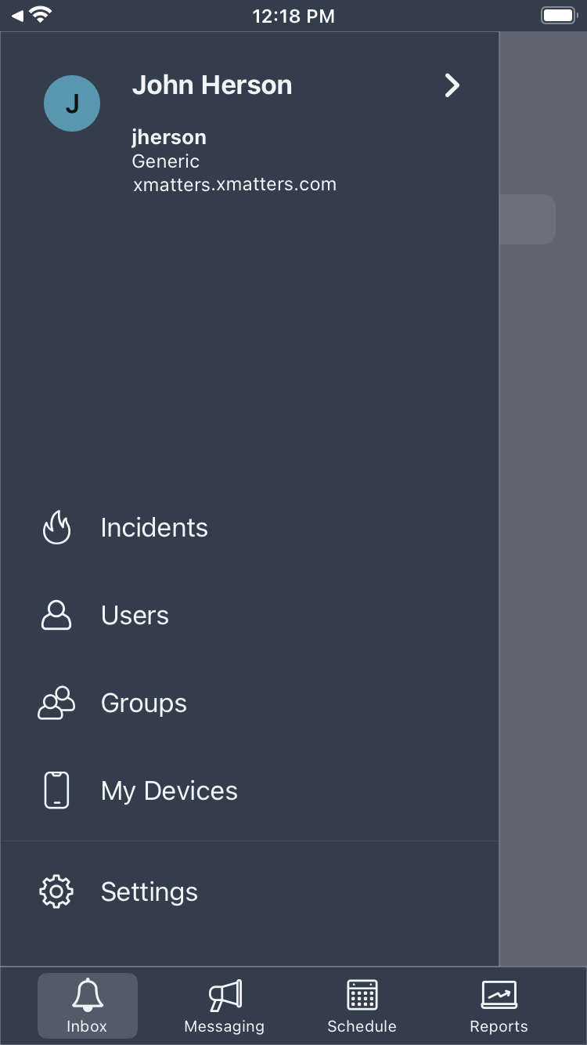Switch to the Schedule tab label
Screen dimensions: 587x1045
tap(362, 1026)
